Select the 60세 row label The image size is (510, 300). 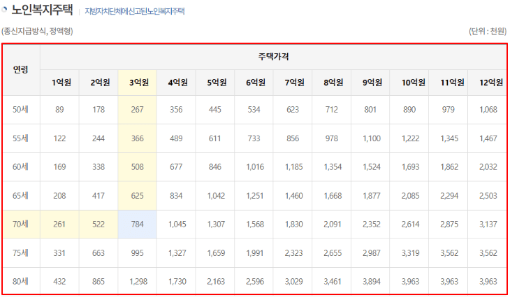tap(21, 167)
